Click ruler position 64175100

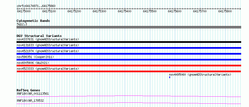coord(49,11)
